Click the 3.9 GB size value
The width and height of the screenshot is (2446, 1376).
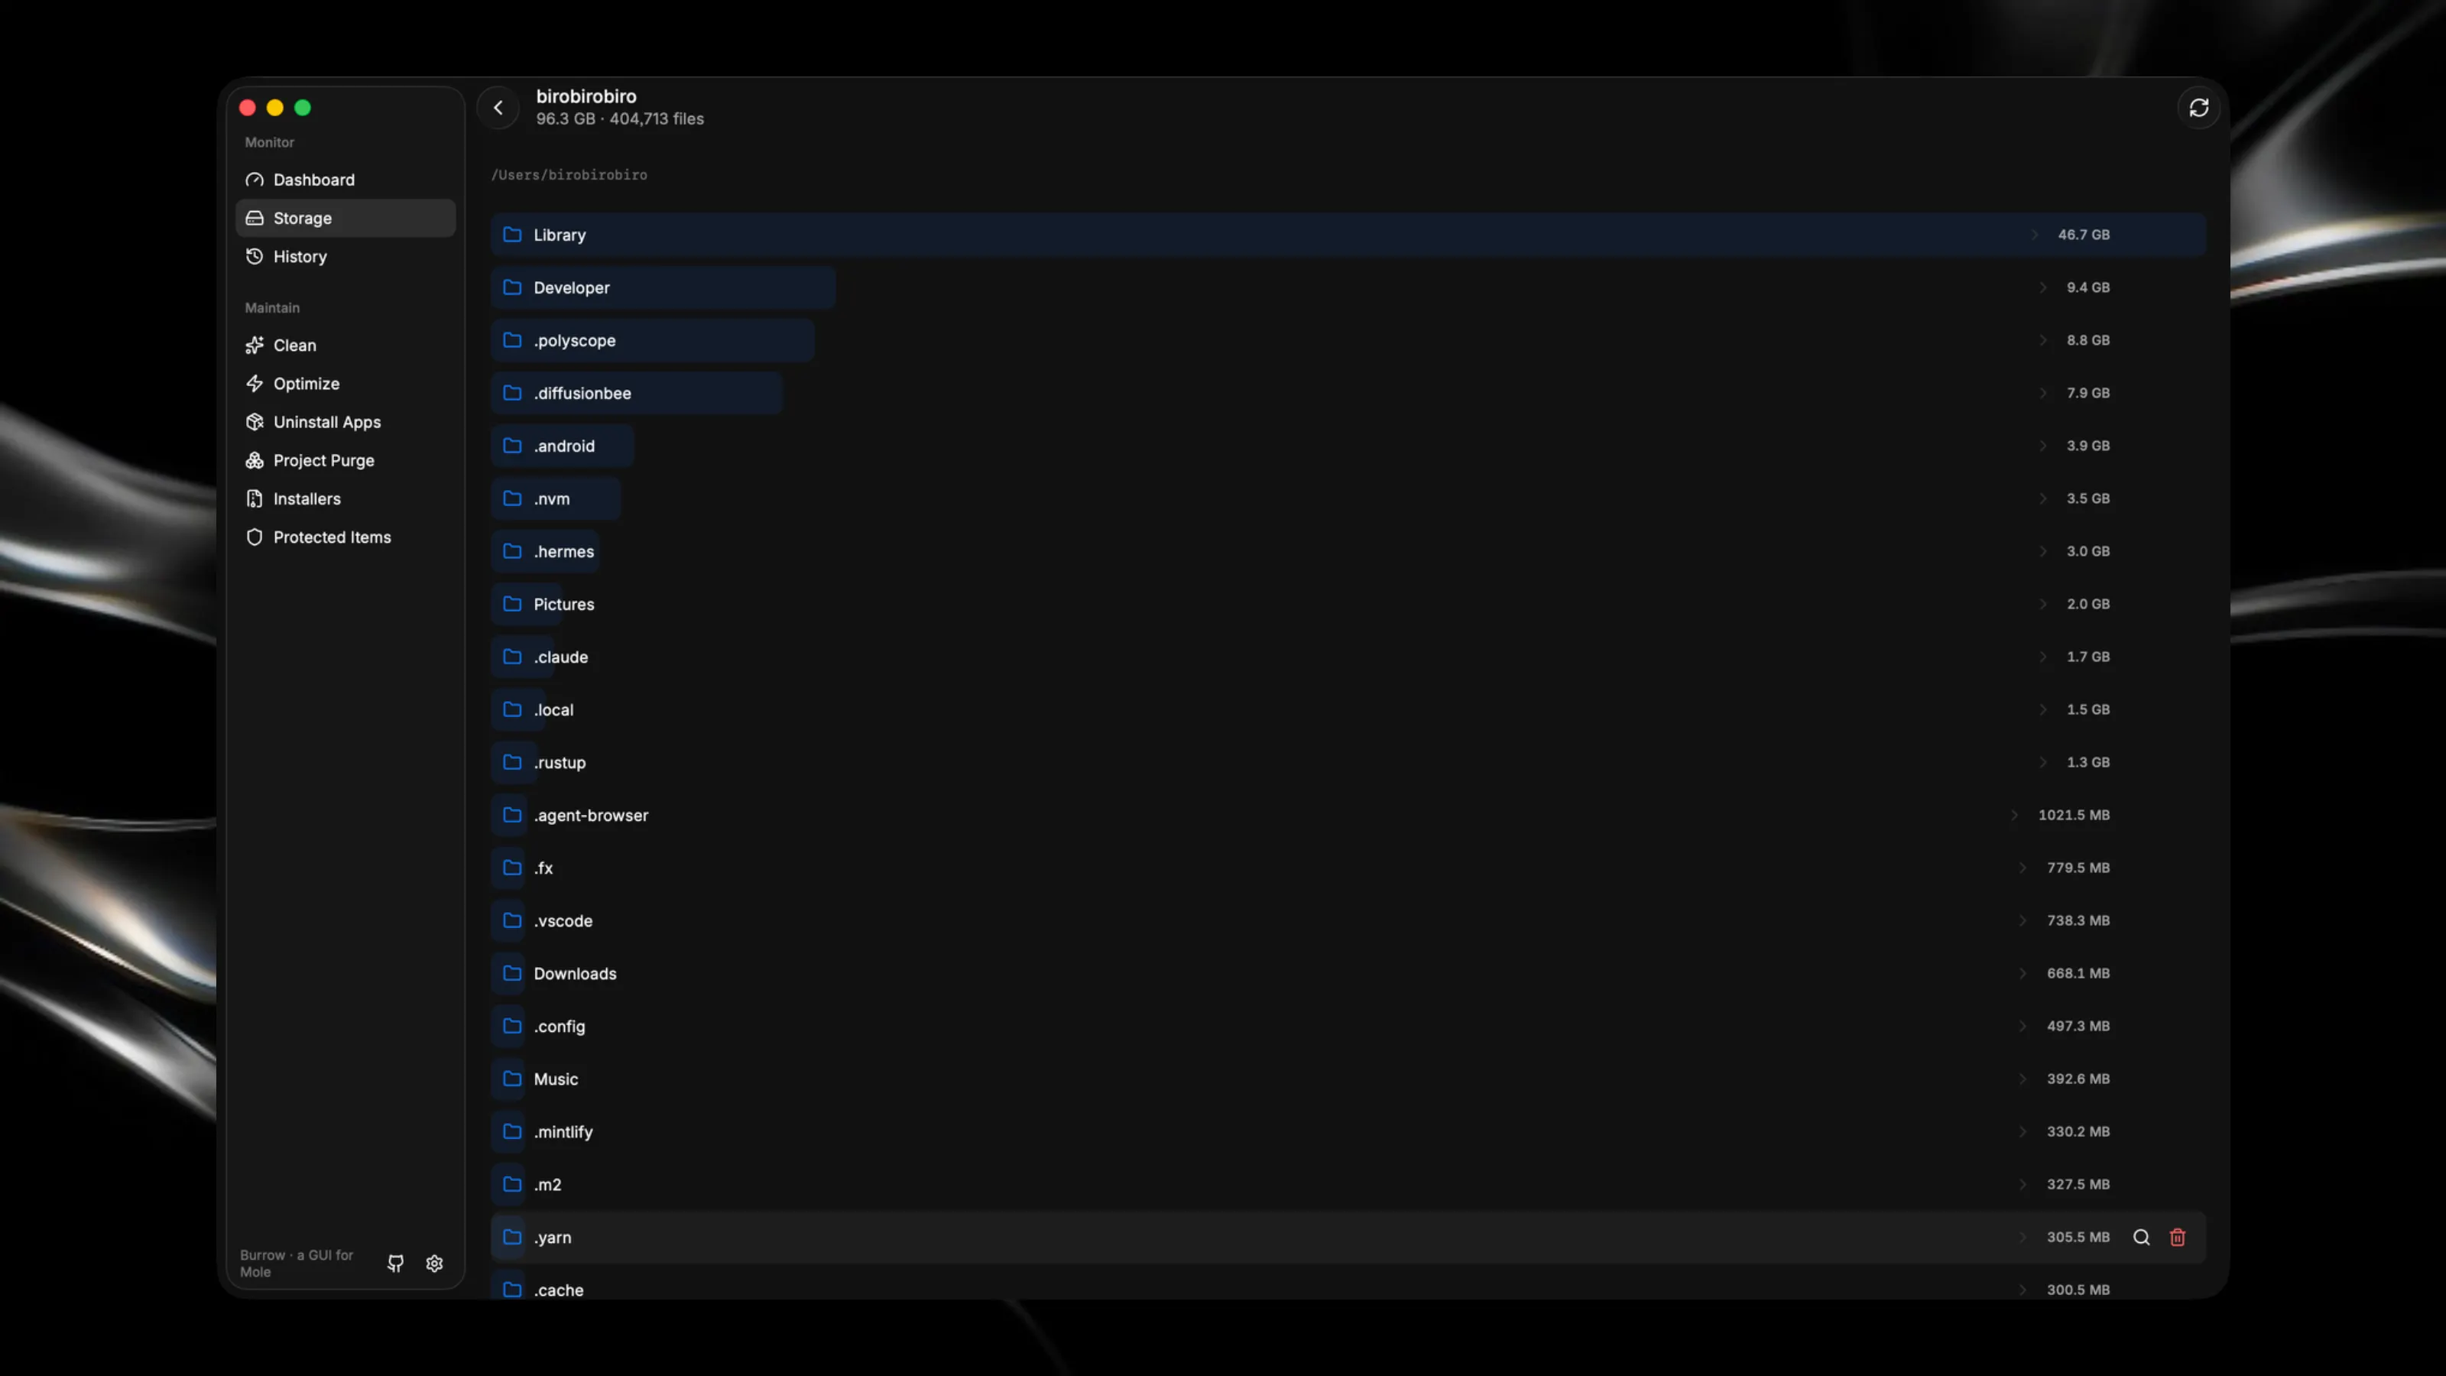[x=2088, y=446]
